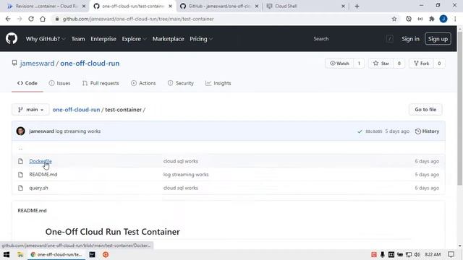Reload the page in browser
The width and height of the screenshot is (463, 260).
pos(31,19)
